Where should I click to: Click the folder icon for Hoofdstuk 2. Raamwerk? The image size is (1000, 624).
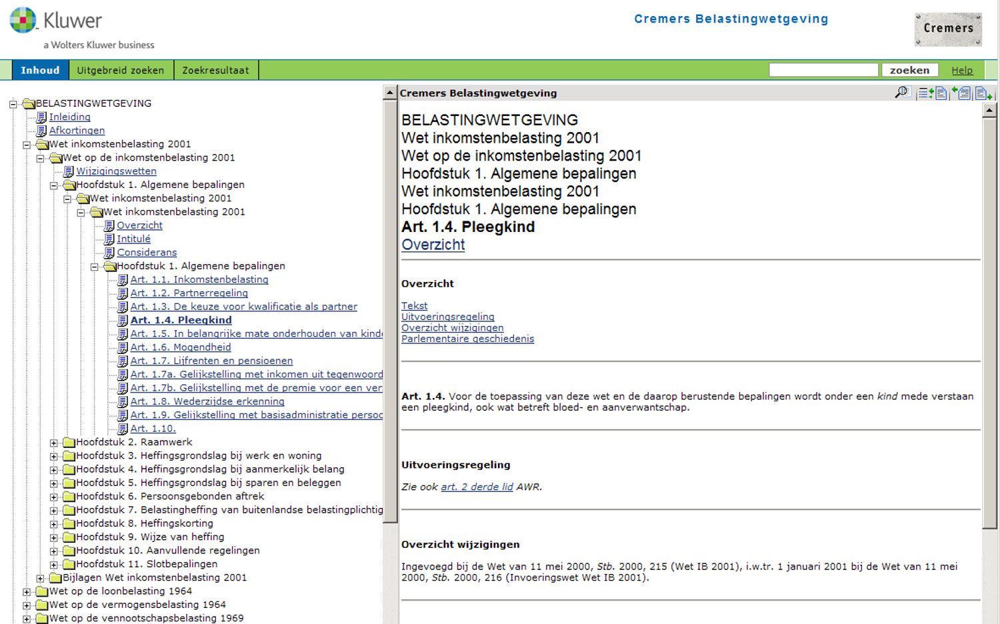pos(69,443)
